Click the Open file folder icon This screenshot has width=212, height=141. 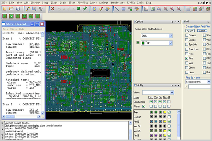(x=11, y=8)
